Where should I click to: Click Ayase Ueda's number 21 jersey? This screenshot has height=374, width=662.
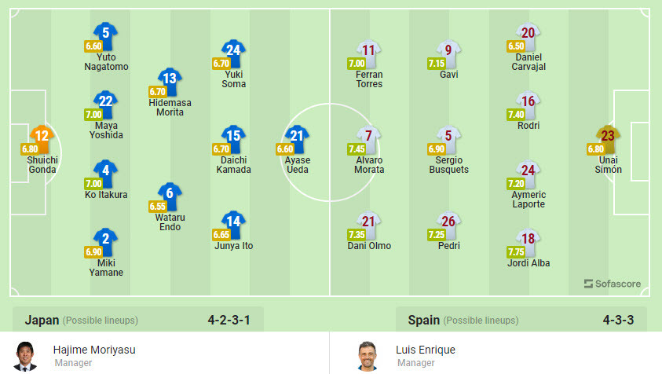298,137
